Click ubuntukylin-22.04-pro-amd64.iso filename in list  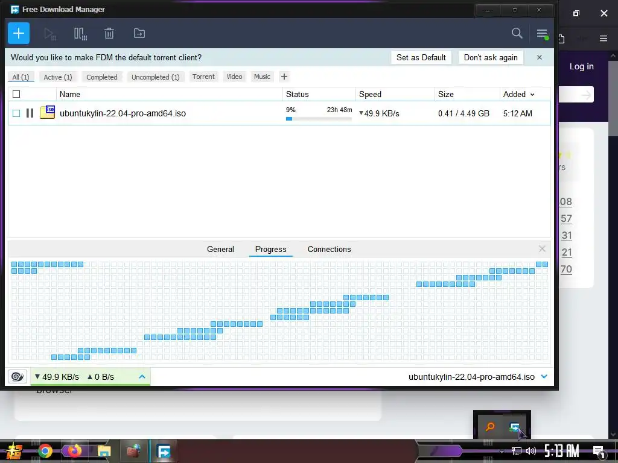tap(123, 113)
